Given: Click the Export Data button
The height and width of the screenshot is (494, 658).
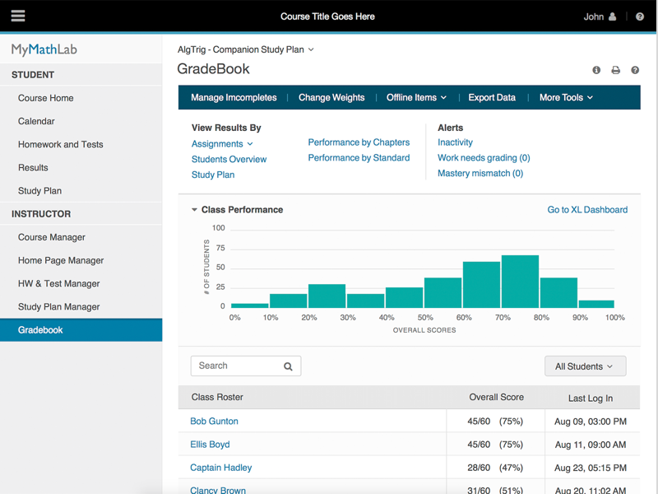Looking at the screenshot, I should point(492,97).
